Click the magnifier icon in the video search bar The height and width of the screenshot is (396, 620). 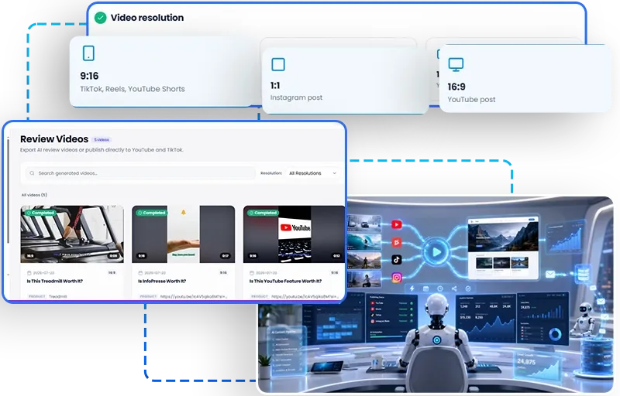click(x=32, y=173)
